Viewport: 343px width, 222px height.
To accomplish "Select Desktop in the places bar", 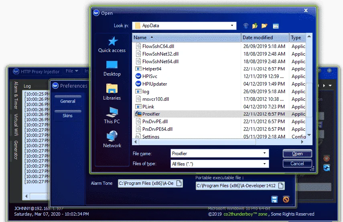I will 112,68.
